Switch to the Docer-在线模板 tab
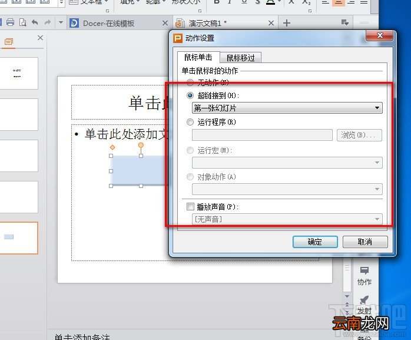Screen dimensions: 411x340 [x=108, y=24]
